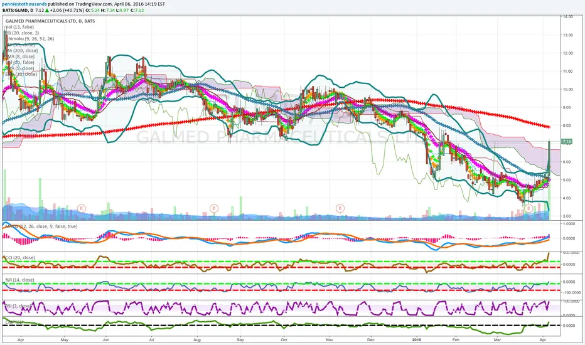Select the CMF (21) pane label
Screen dimensions: 585x345
[14, 322]
